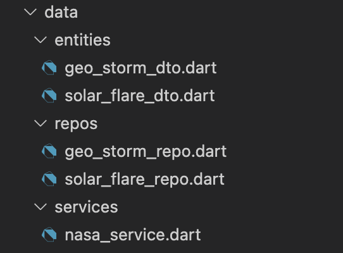Click the Dart icon beside solar_flare_repo.dart

click(x=49, y=178)
